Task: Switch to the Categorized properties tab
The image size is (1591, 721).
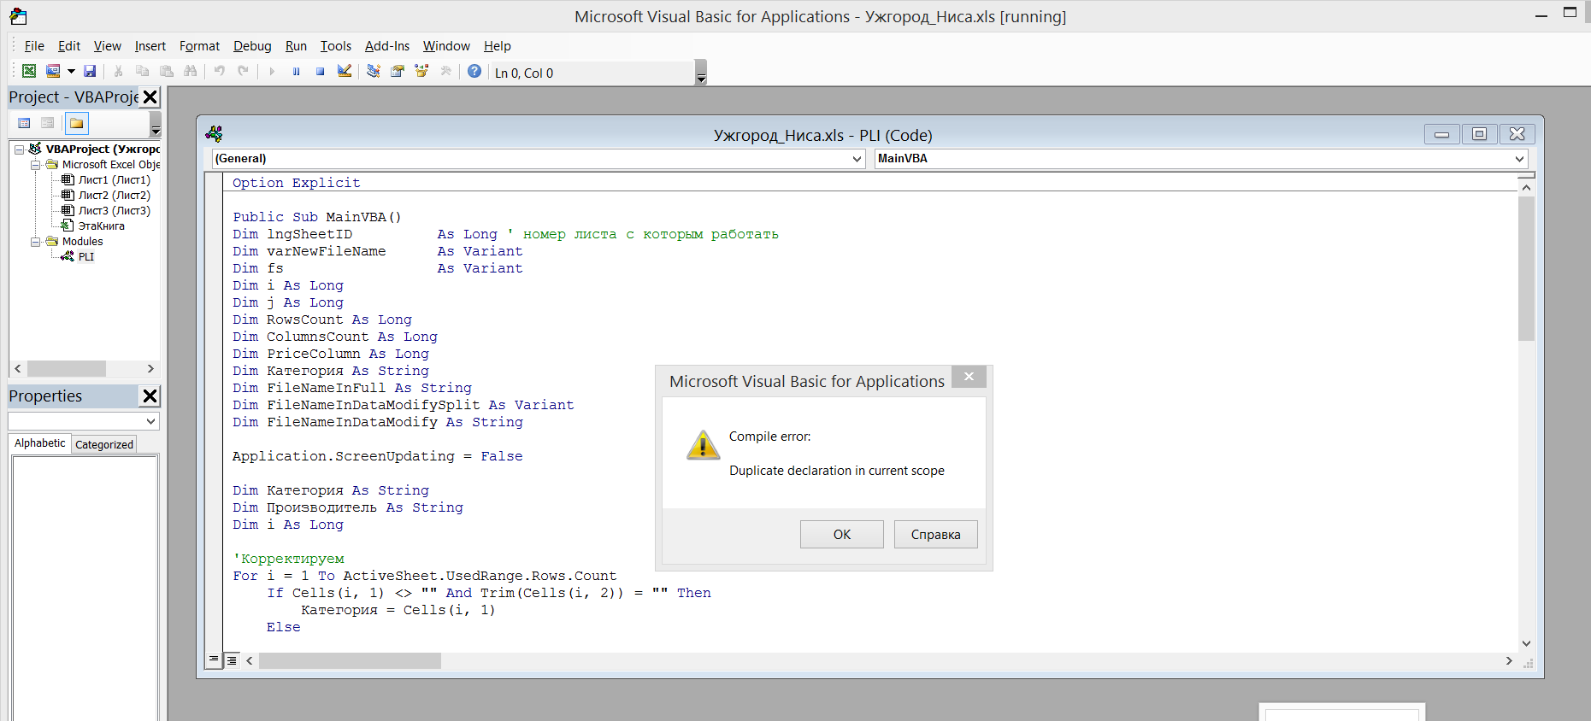Action: click(x=104, y=444)
